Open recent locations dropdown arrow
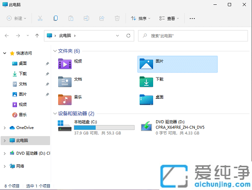The width and height of the screenshot is (252, 190). click(x=28, y=35)
